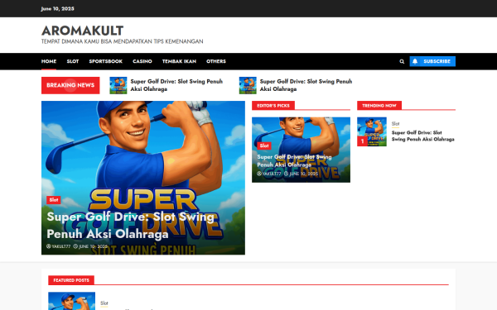Image resolution: width=497 pixels, height=310 pixels.
Task: Click the tagline Tempat Dimana Kamu Bisa Mendapatkan Tips
Action: [x=122, y=41]
